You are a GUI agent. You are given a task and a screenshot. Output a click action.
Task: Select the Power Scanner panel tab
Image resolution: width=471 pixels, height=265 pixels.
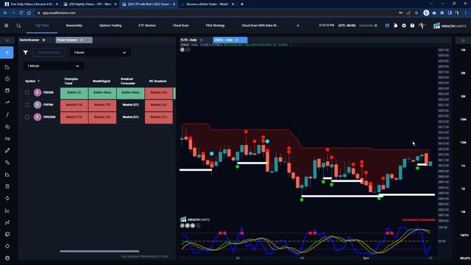(74, 40)
